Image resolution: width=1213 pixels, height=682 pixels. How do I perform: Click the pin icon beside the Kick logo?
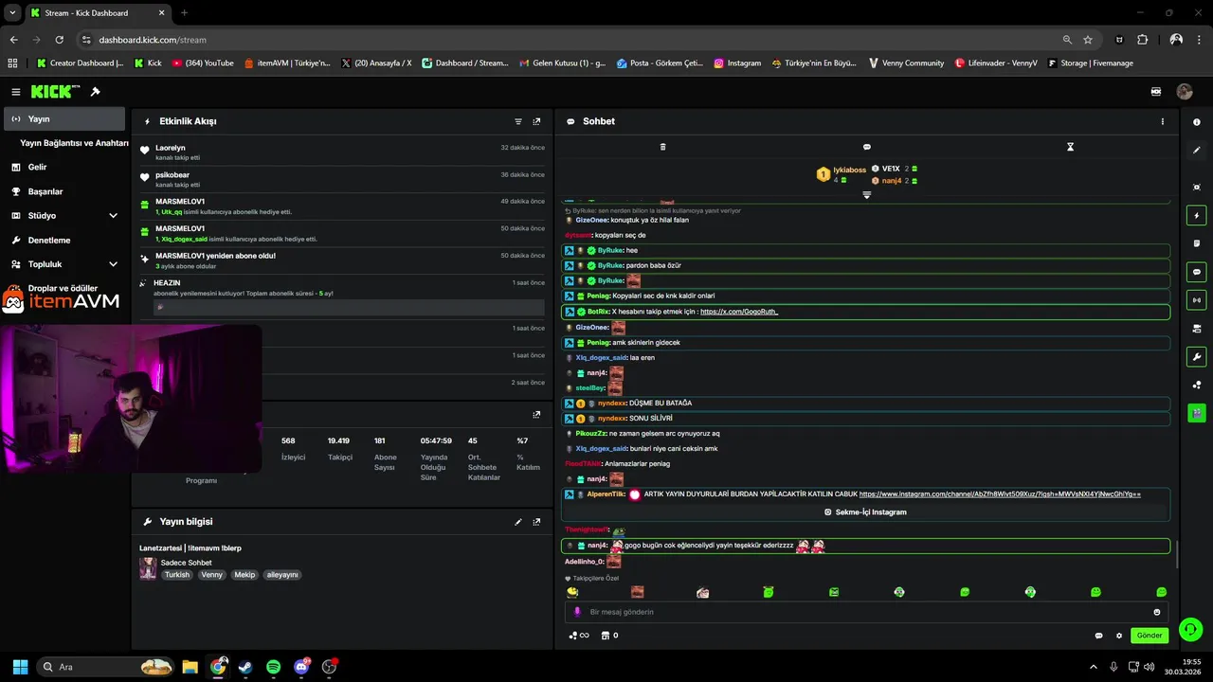[95, 92]
